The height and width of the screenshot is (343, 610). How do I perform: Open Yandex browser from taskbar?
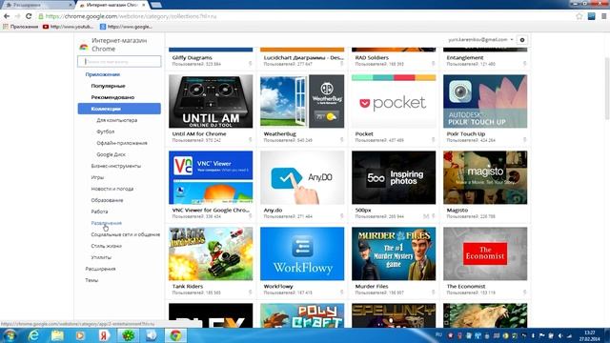tap(104, 335)
